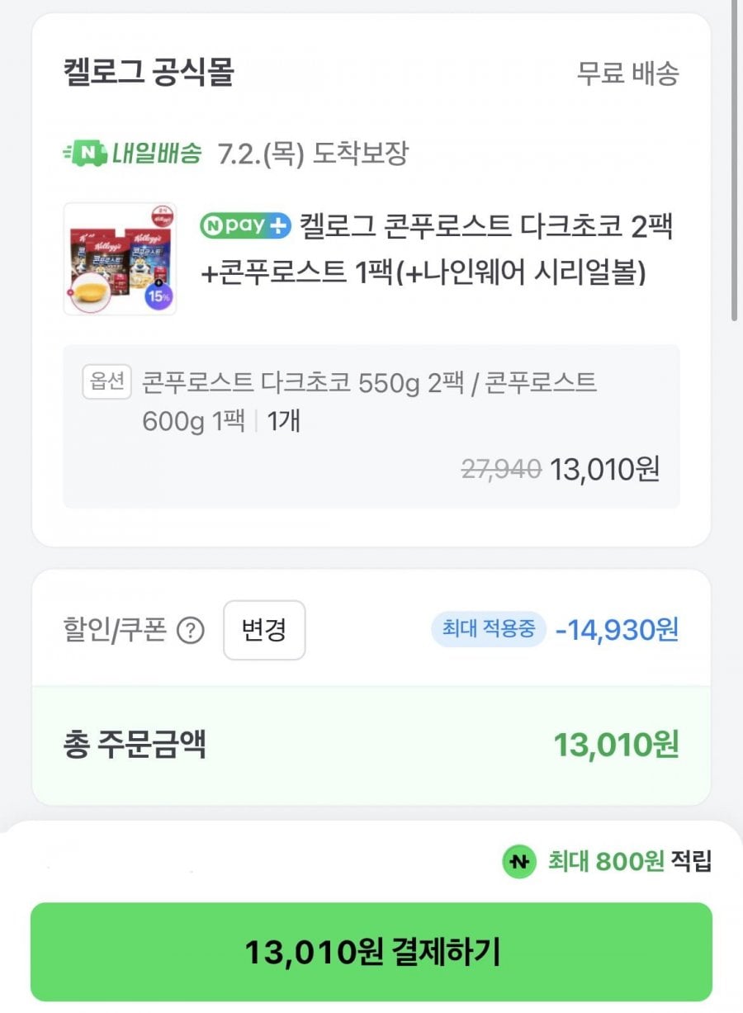Select the 무료 배송 shipping label
The width and height of the screenshot is (743, 1013).
(627, 73)
